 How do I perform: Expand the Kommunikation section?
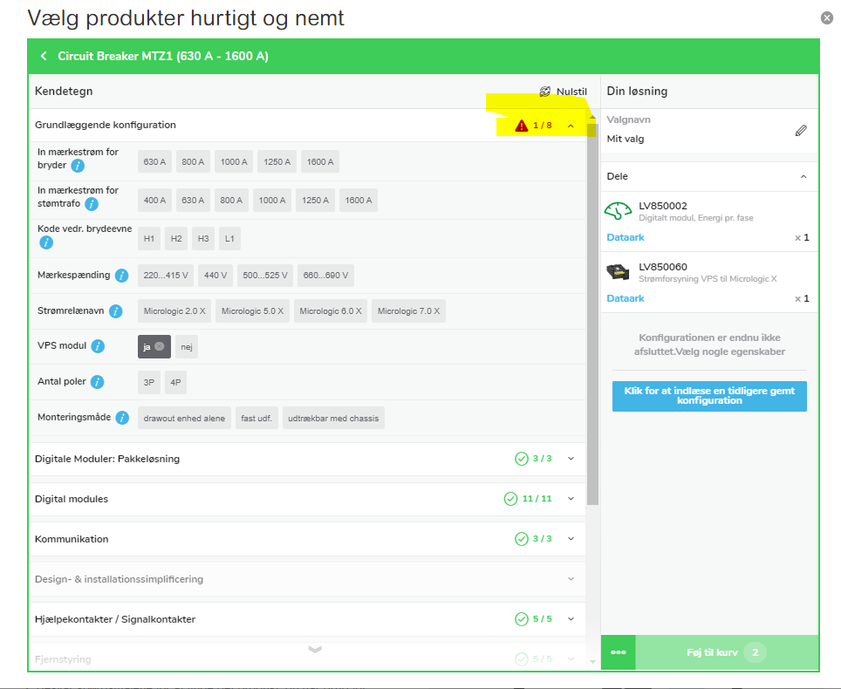tap(571, 539)
